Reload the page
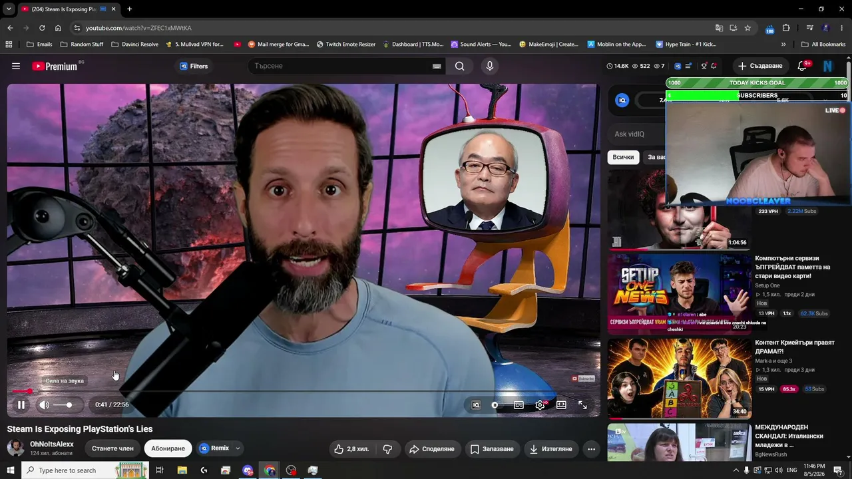The height and width of the screenshot is (479, 852). coord(42,28)
